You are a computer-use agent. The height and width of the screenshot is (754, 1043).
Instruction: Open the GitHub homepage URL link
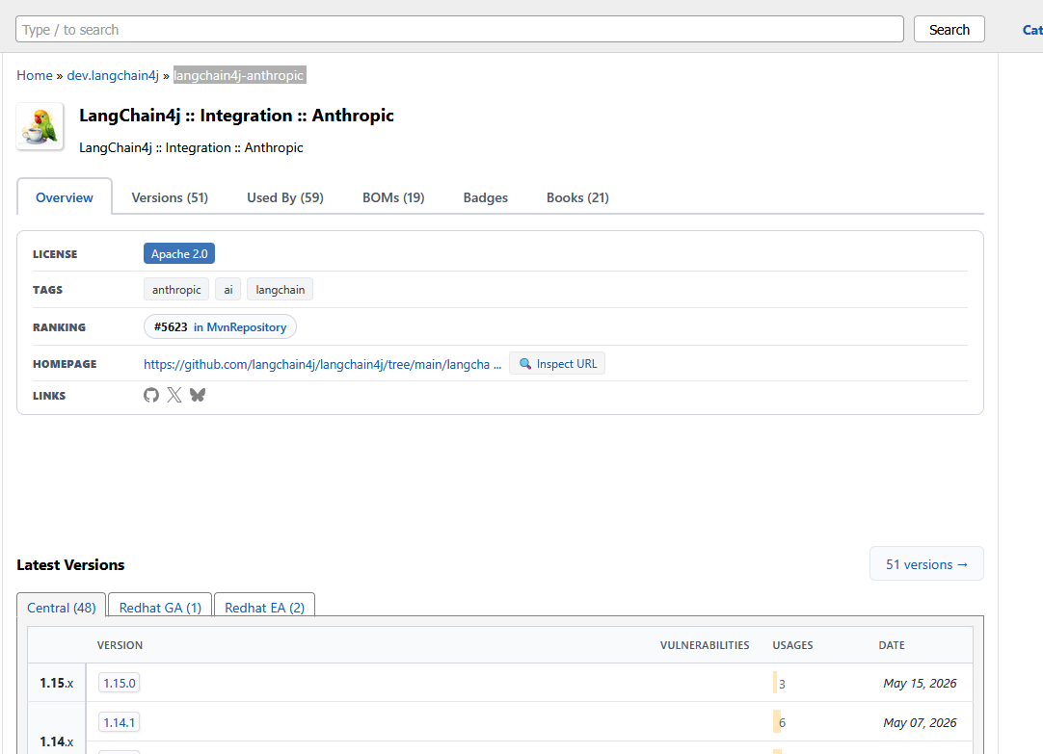(323, 364)
